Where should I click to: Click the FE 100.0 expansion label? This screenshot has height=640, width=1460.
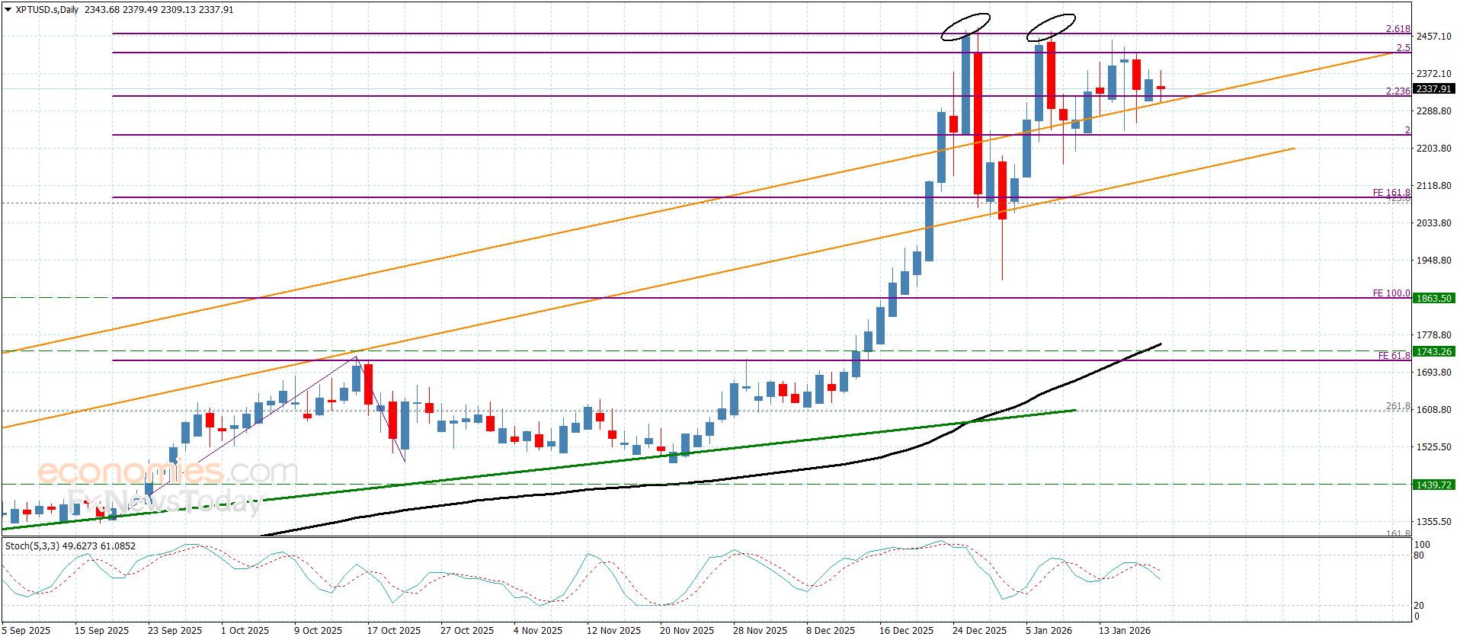(1391, 293)
